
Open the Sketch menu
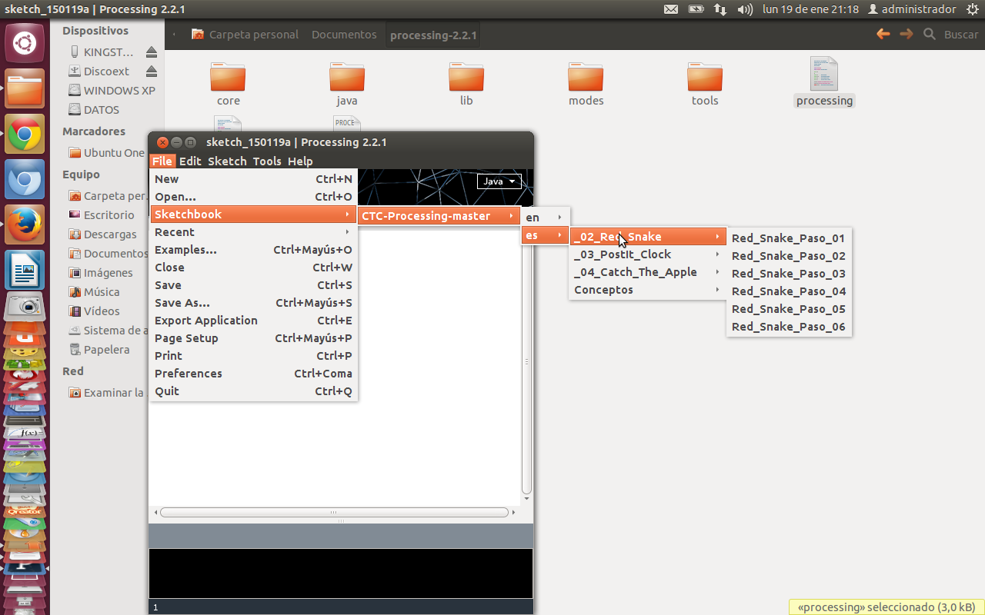[227, 161]
